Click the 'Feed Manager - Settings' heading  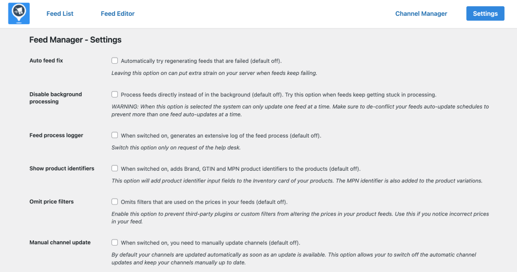75,40
